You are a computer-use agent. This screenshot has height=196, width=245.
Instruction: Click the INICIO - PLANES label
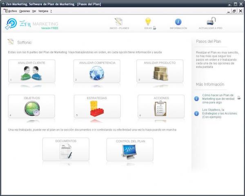(x=119, y=28)
